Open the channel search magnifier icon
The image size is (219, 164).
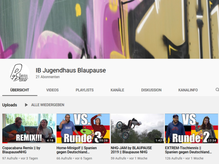pyautogui.click(x=217, y=90)
